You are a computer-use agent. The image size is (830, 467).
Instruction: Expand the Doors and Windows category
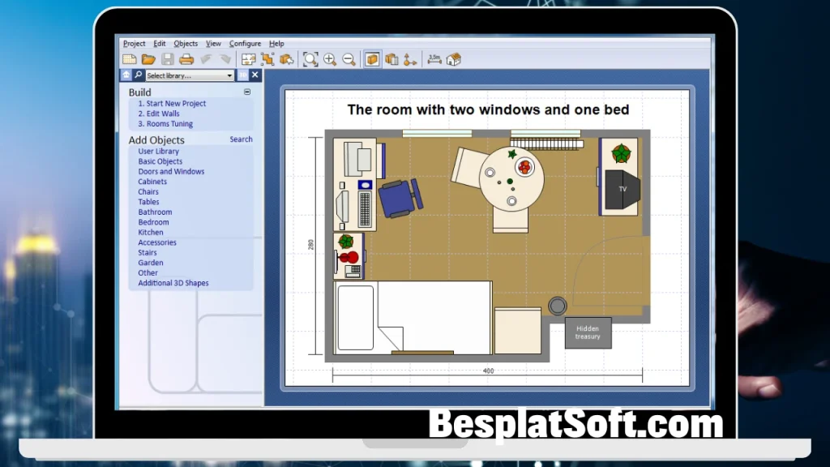[171, 172]
